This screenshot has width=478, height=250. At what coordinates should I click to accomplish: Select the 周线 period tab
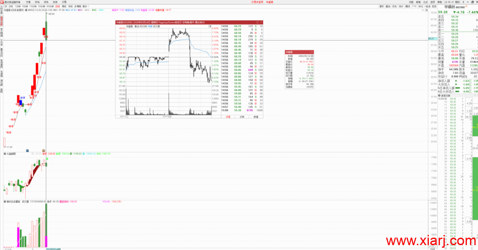[x=64, y=6]
